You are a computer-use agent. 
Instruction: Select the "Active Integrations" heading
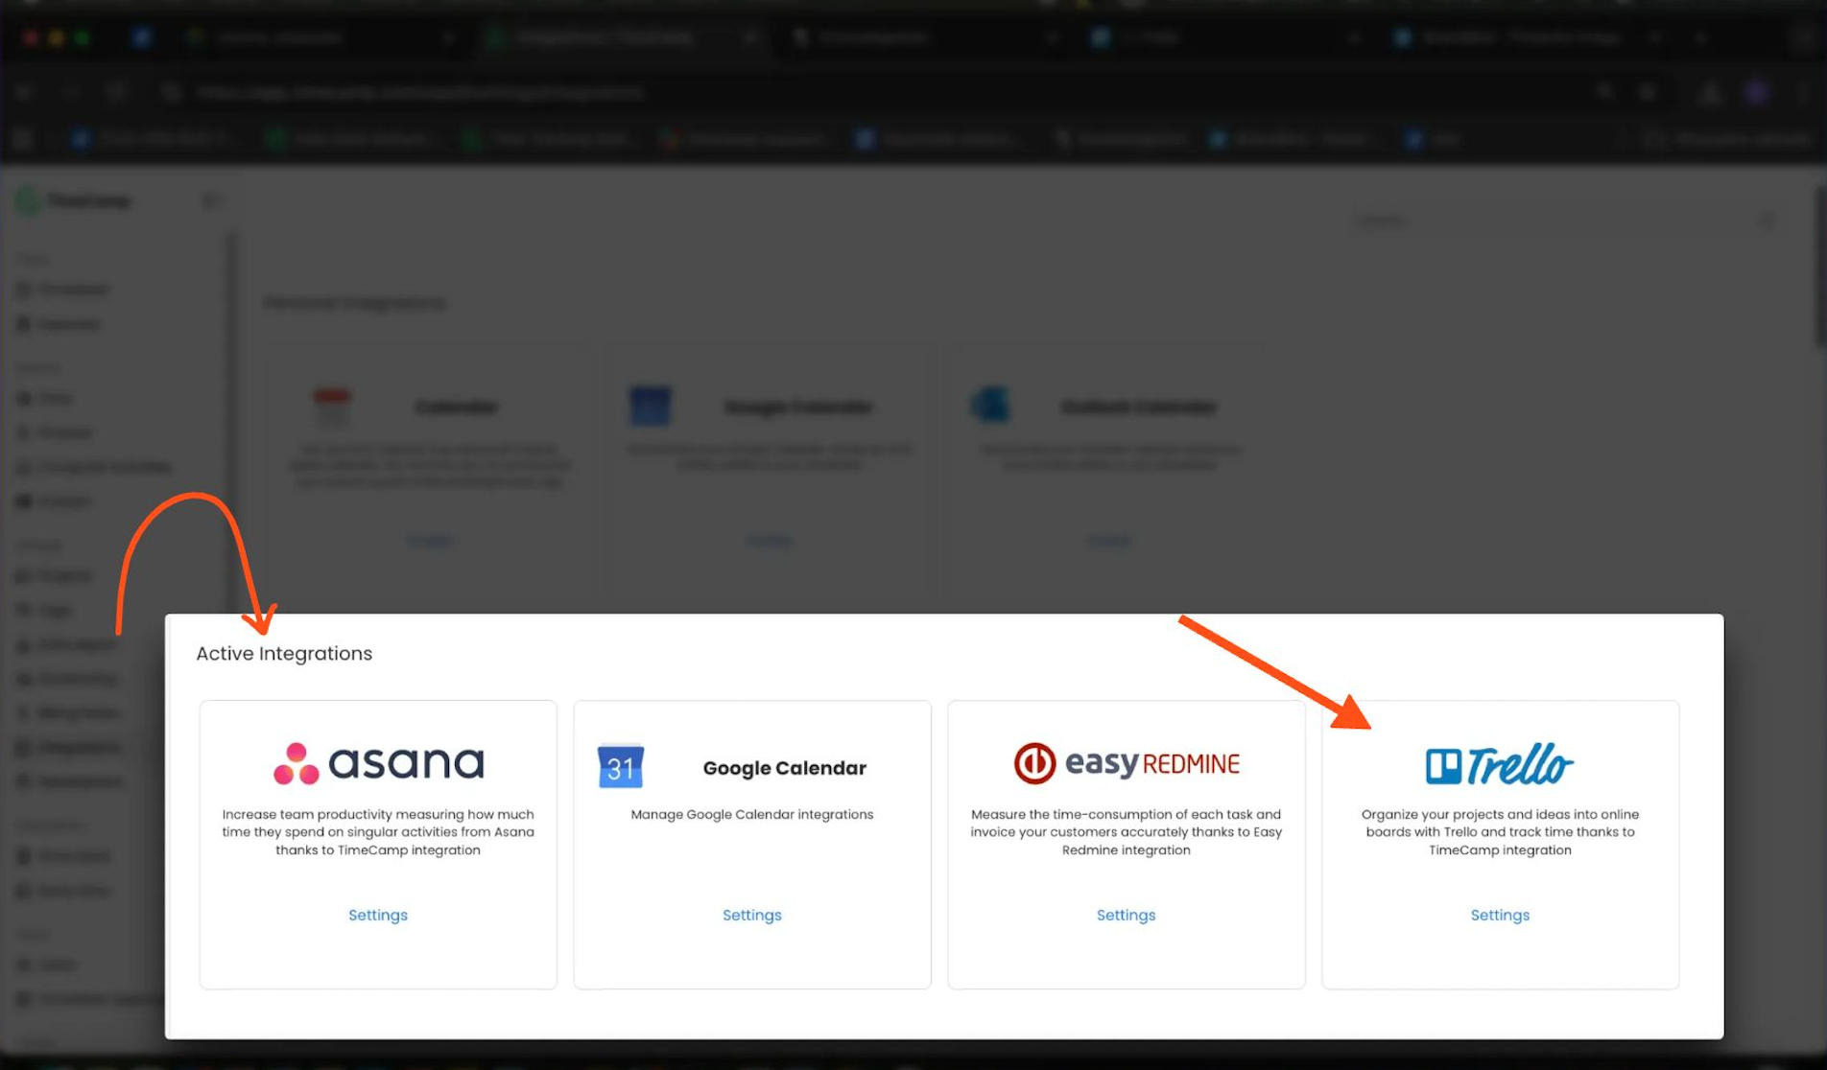(x=284, y=653)
